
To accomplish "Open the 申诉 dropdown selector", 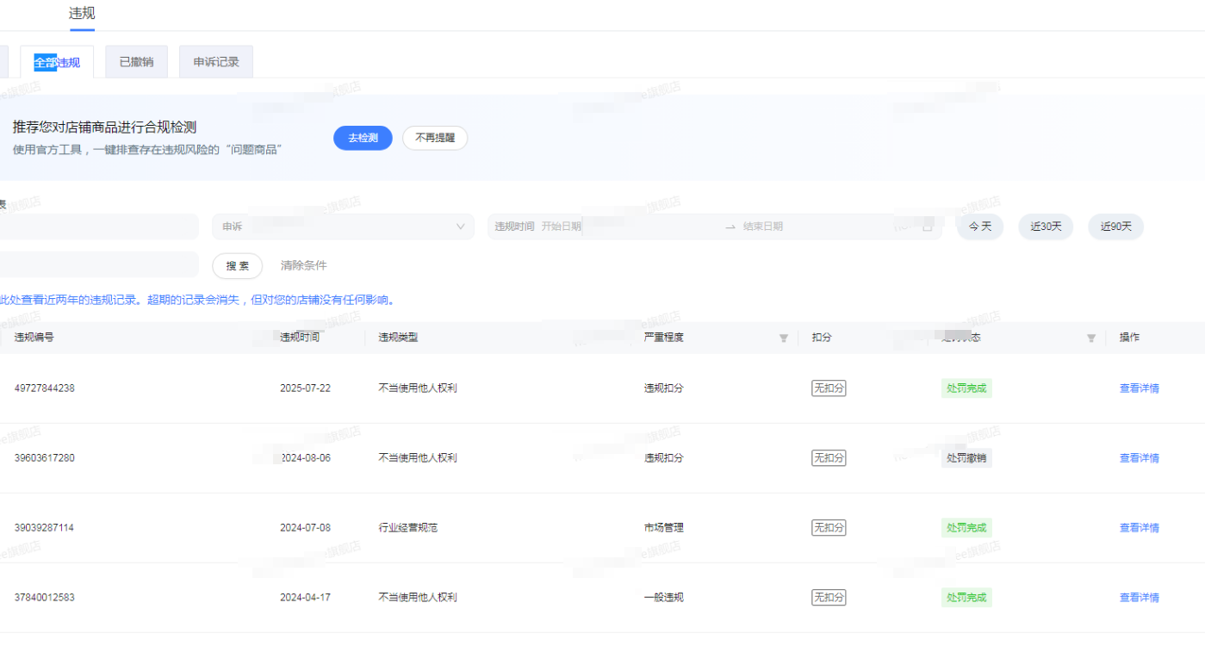I will click(x=343, y=227).
